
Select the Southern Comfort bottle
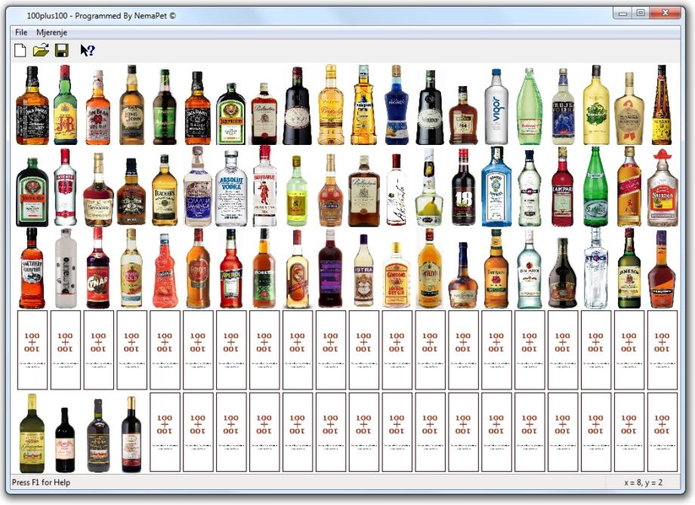coord(32,268)
